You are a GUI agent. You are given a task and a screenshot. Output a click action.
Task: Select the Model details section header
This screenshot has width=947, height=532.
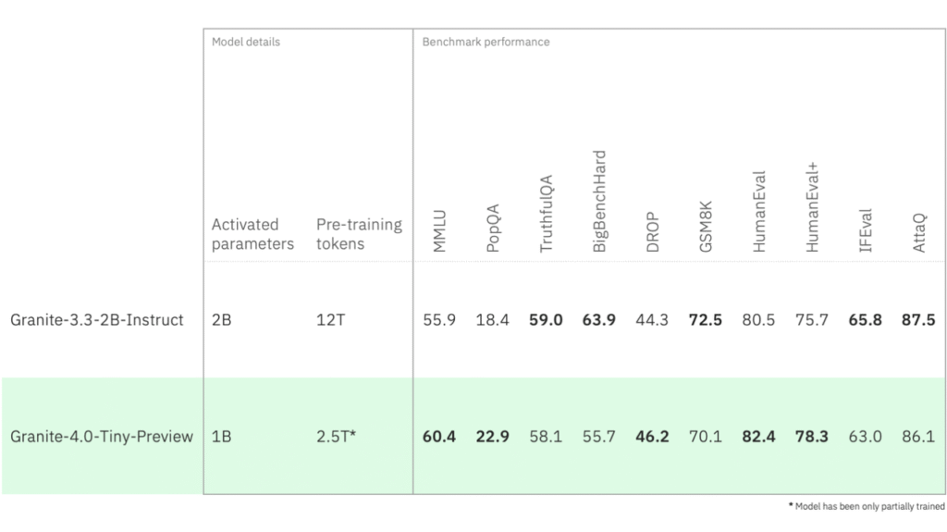click(x=246, y=42)
